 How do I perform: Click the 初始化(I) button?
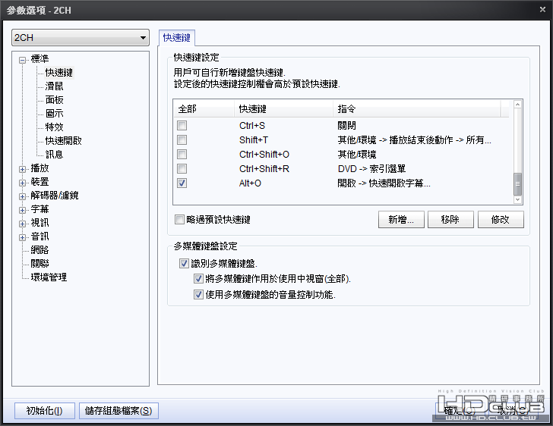pyautogui.click(x=44, y=411)
